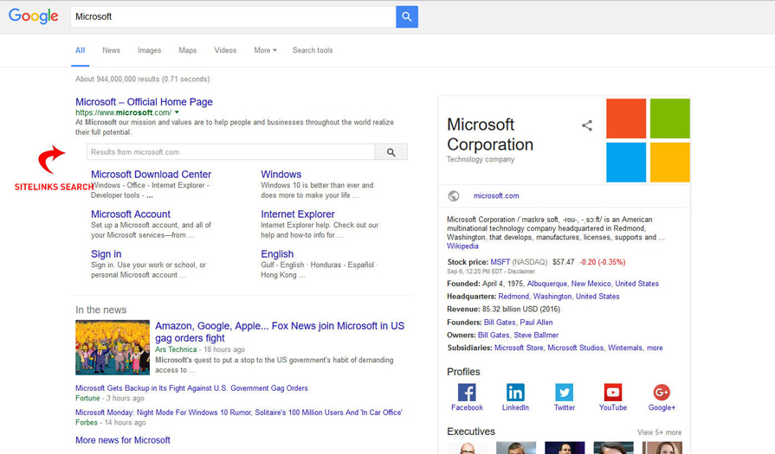Open the Redmond headquarters link

(513, 297)
